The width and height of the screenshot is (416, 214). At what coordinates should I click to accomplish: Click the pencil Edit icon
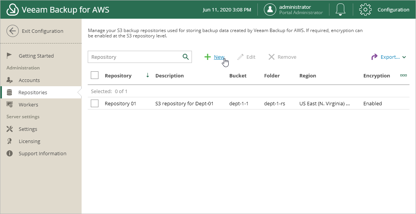(240, 57)
